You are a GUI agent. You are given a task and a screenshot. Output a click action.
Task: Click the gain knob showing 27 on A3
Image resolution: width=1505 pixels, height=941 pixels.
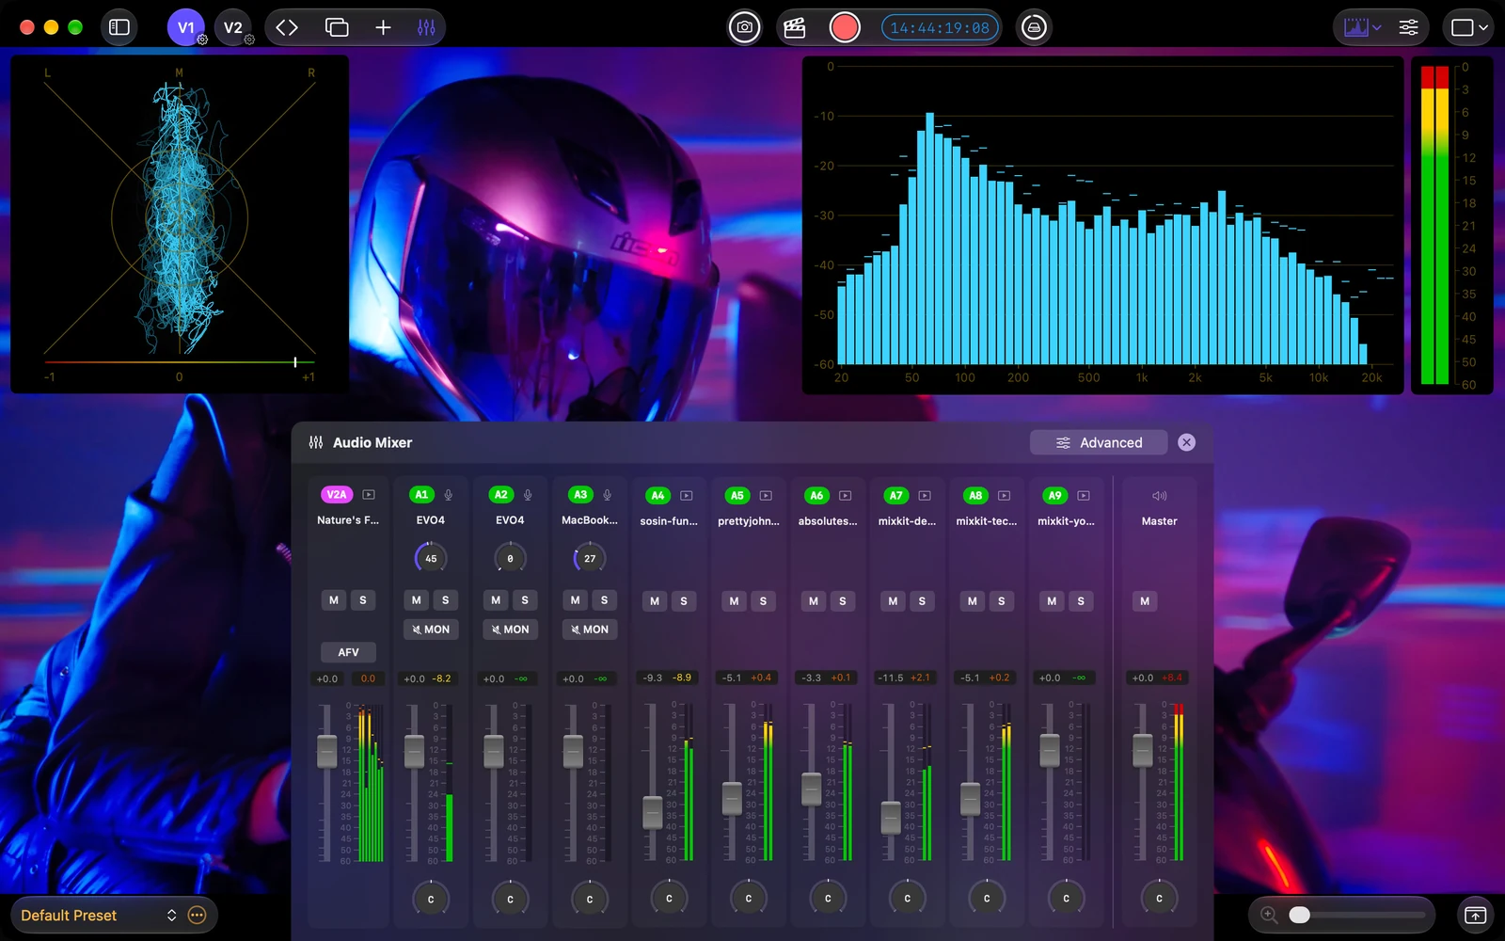(x=590, y=558)
